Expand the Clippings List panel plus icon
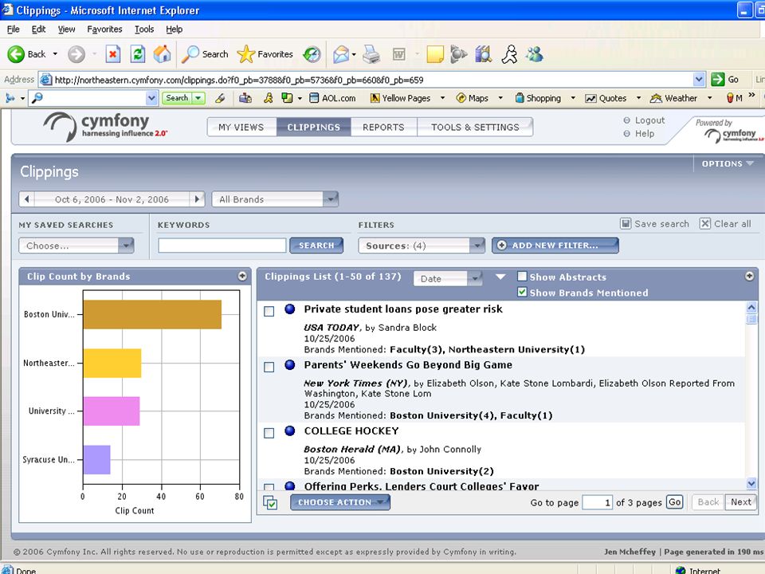 (750, 277)
